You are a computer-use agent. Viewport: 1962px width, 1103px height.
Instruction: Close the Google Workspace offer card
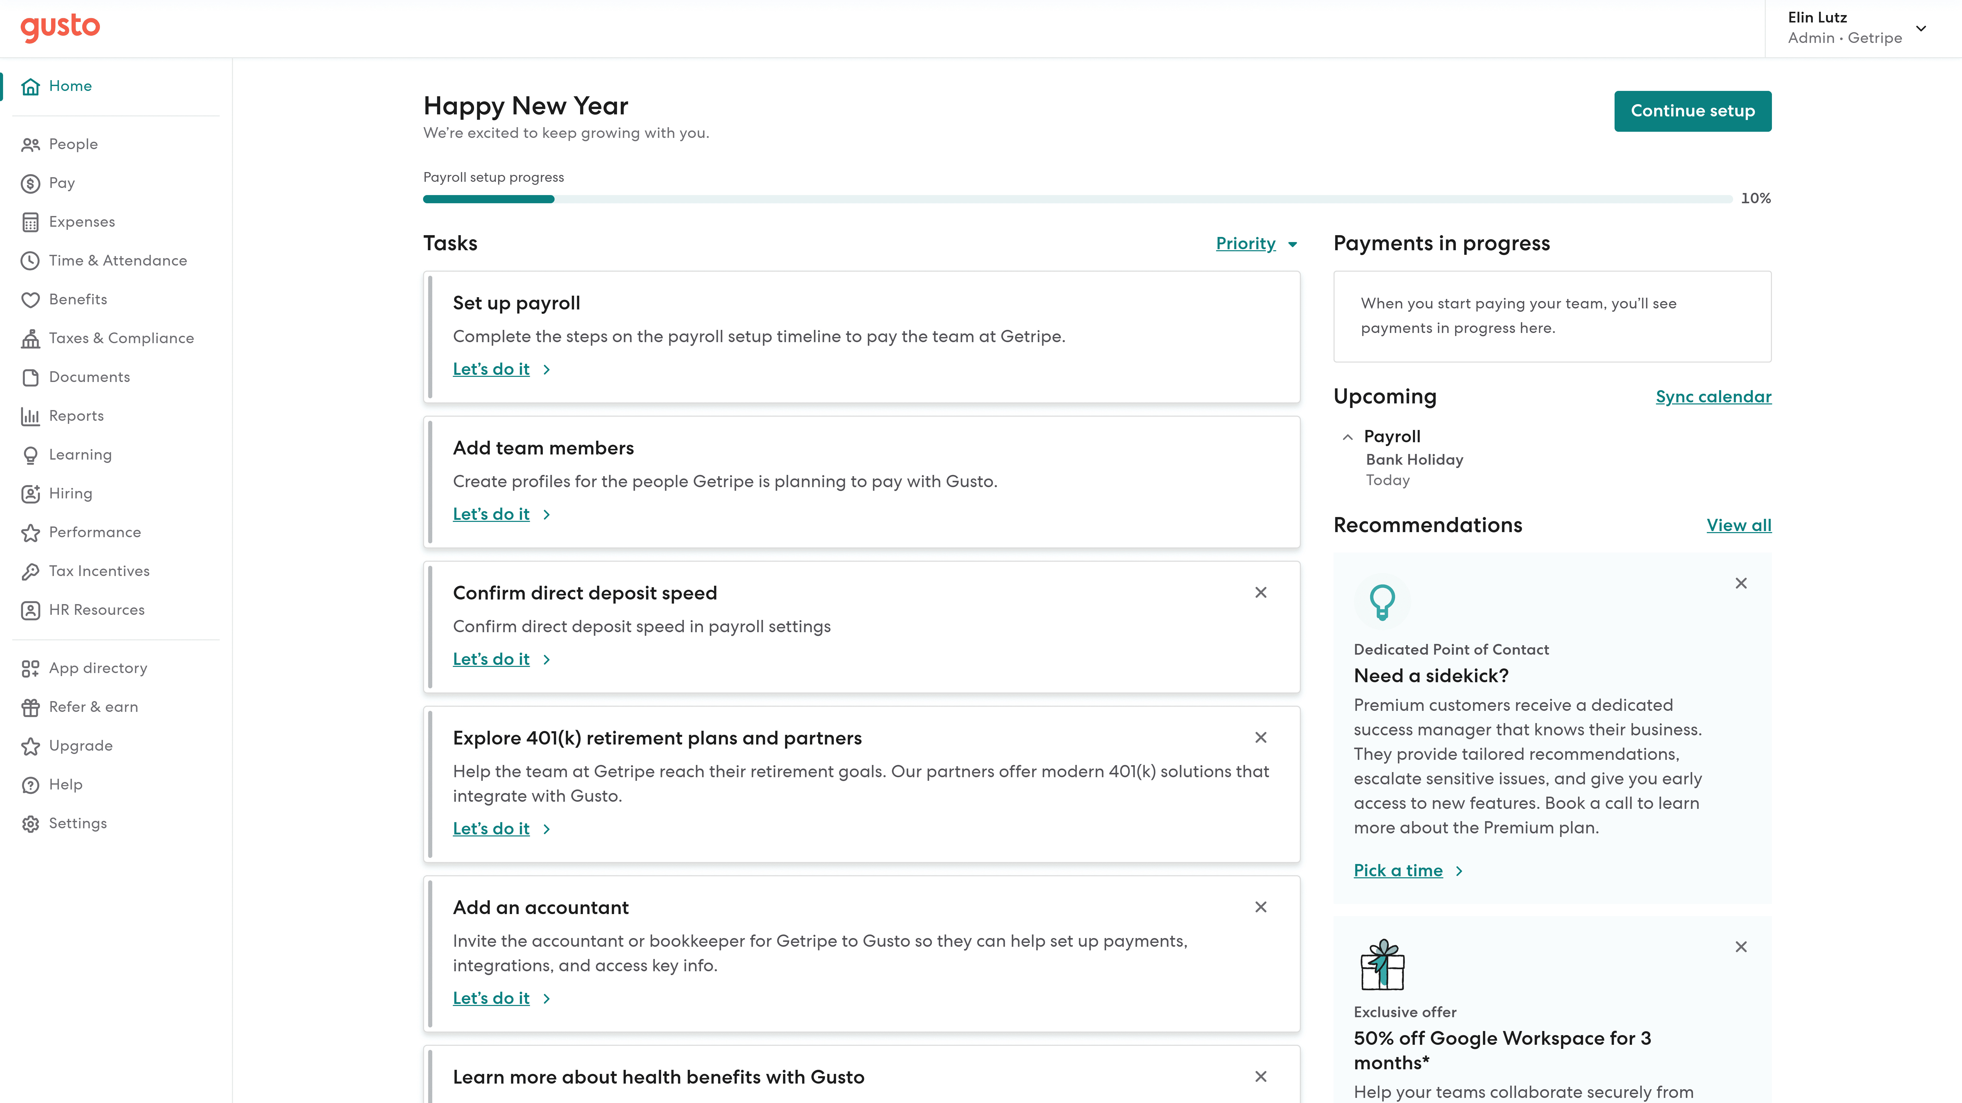coord(1741,947)
